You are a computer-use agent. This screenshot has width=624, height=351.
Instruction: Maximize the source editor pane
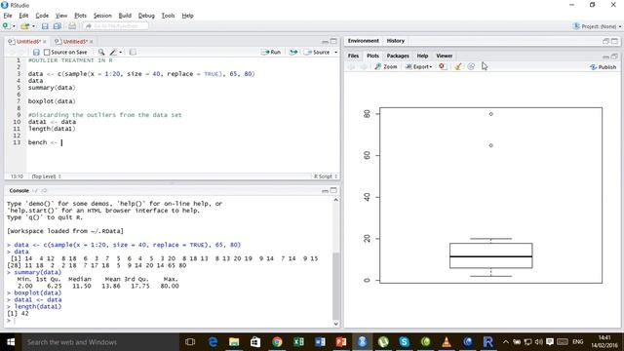pyautogui.click(x=333, y=41)
